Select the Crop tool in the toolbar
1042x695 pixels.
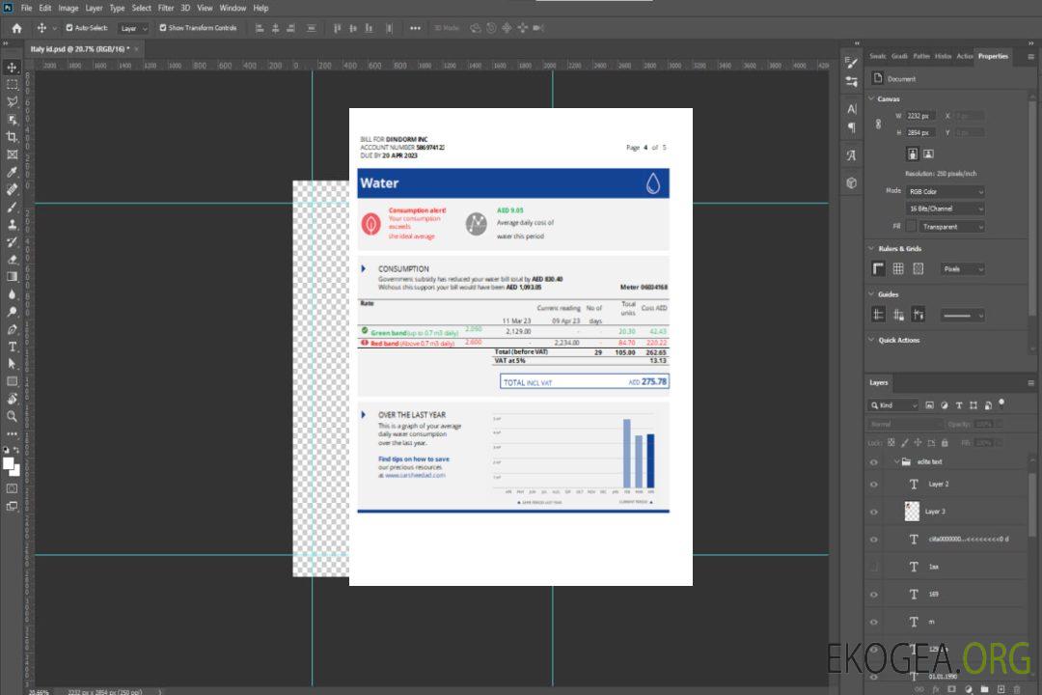tap(13, 137)
